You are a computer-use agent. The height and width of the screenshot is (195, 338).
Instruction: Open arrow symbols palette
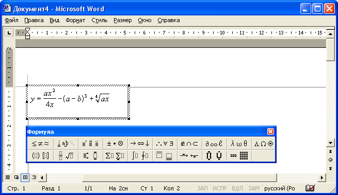140,144
